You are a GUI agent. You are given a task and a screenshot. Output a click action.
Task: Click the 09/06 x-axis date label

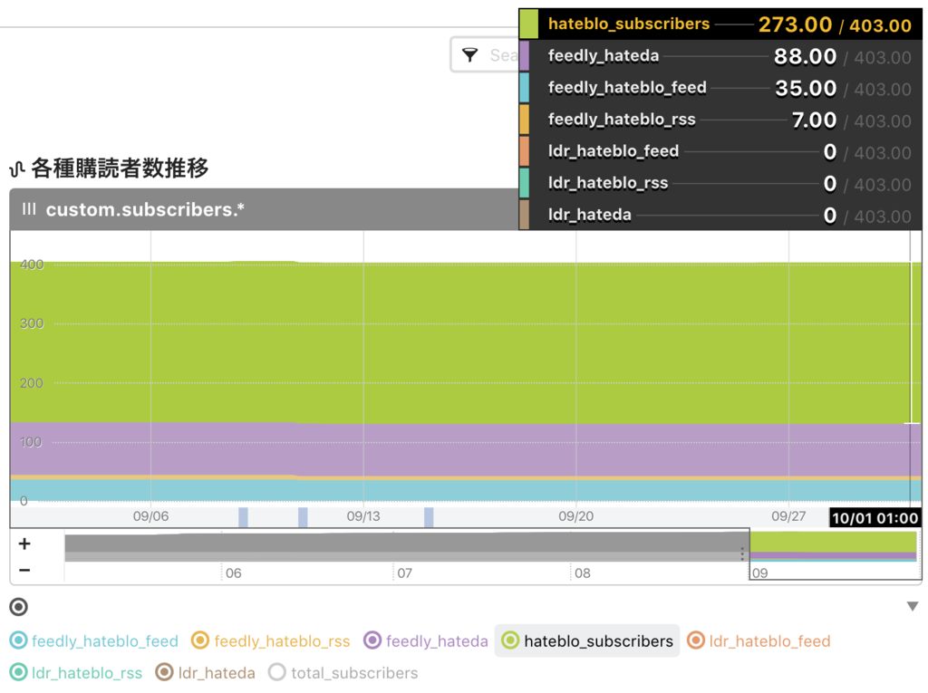[x=151, y=516]
